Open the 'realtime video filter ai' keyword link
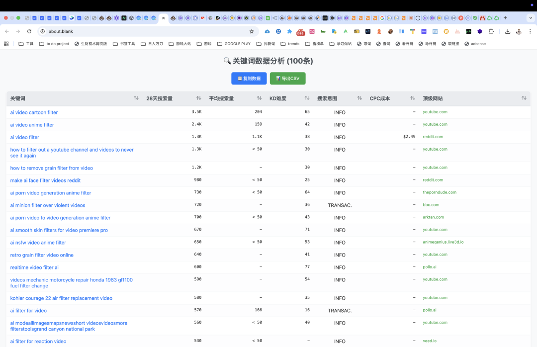 coord(34,267)
